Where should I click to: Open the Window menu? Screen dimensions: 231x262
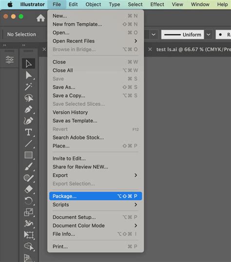[200, 4]
